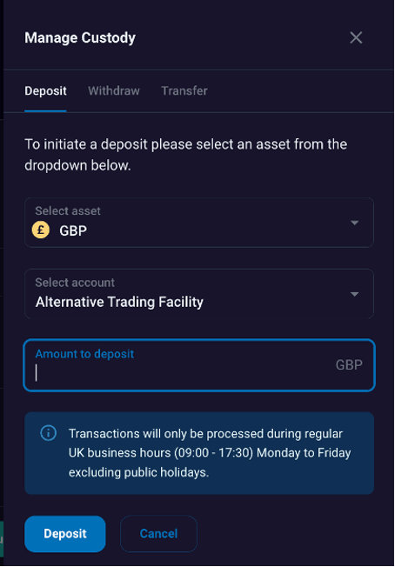Click the Select asset label
Image resolution: width=395 pixels, height=567 pixels.
coord(68,210)
